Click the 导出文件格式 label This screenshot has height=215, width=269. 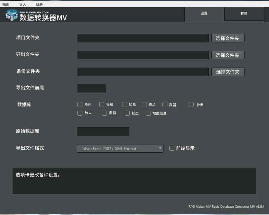(30, 148)
